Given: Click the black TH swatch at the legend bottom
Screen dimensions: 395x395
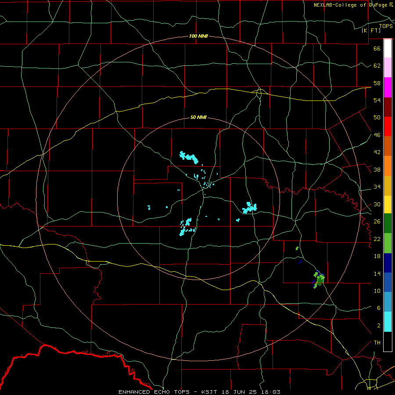Looking at the screenshot, I should (x=388, y=341).
